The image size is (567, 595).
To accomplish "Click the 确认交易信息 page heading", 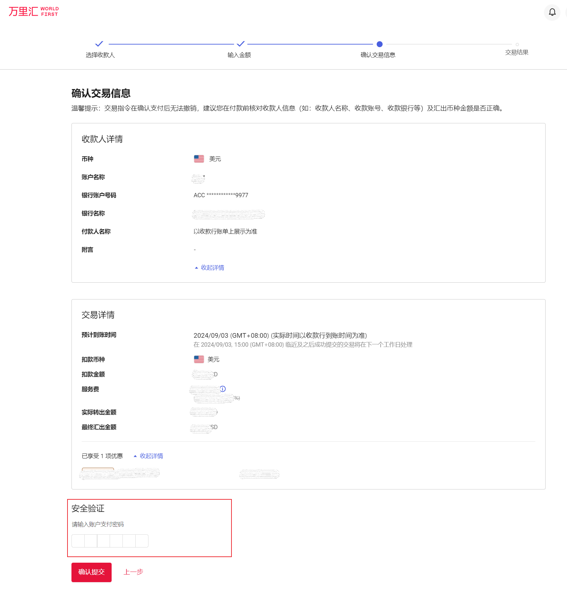I will coord(101,93).
